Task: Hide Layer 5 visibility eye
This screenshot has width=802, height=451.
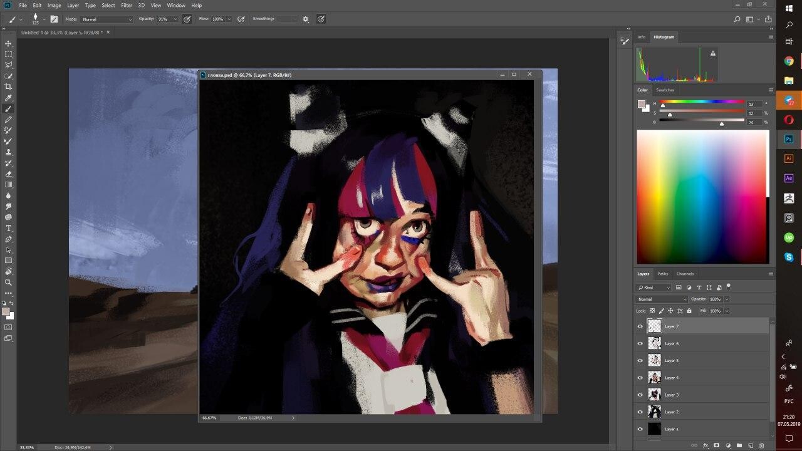Action: click(640, 361)
